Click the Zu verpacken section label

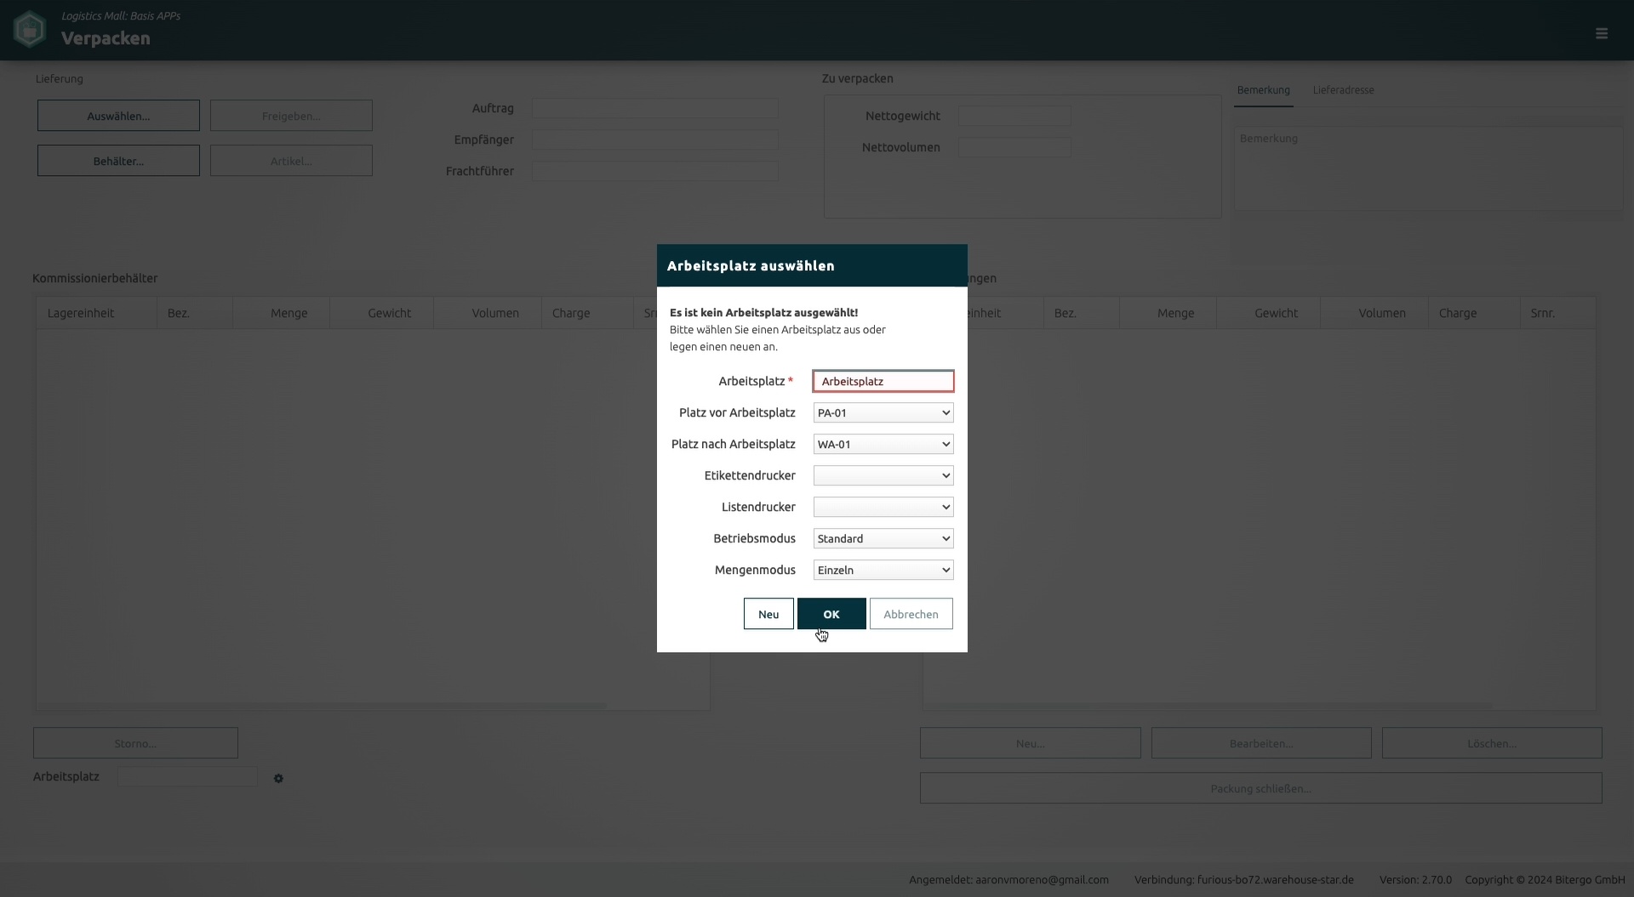click(x=857, y=78)
